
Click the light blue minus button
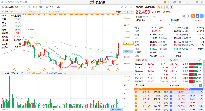202,16
